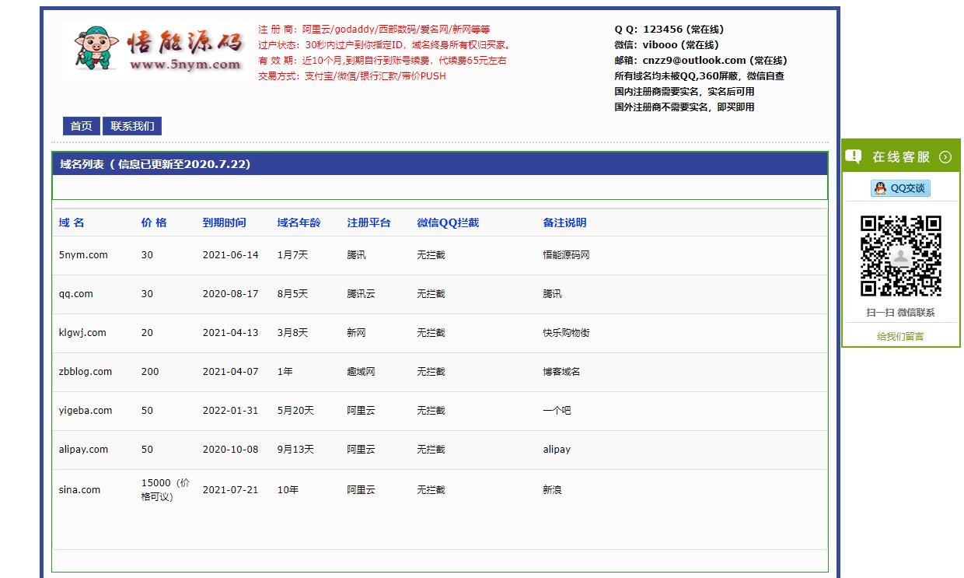Select the yigeba.com domain cell
This screenshot has height=578, width=964.
(86, 411)
